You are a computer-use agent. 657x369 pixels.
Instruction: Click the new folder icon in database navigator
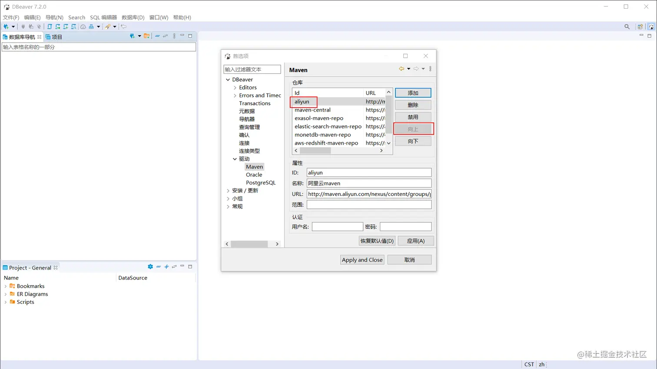tap(147, 36)
